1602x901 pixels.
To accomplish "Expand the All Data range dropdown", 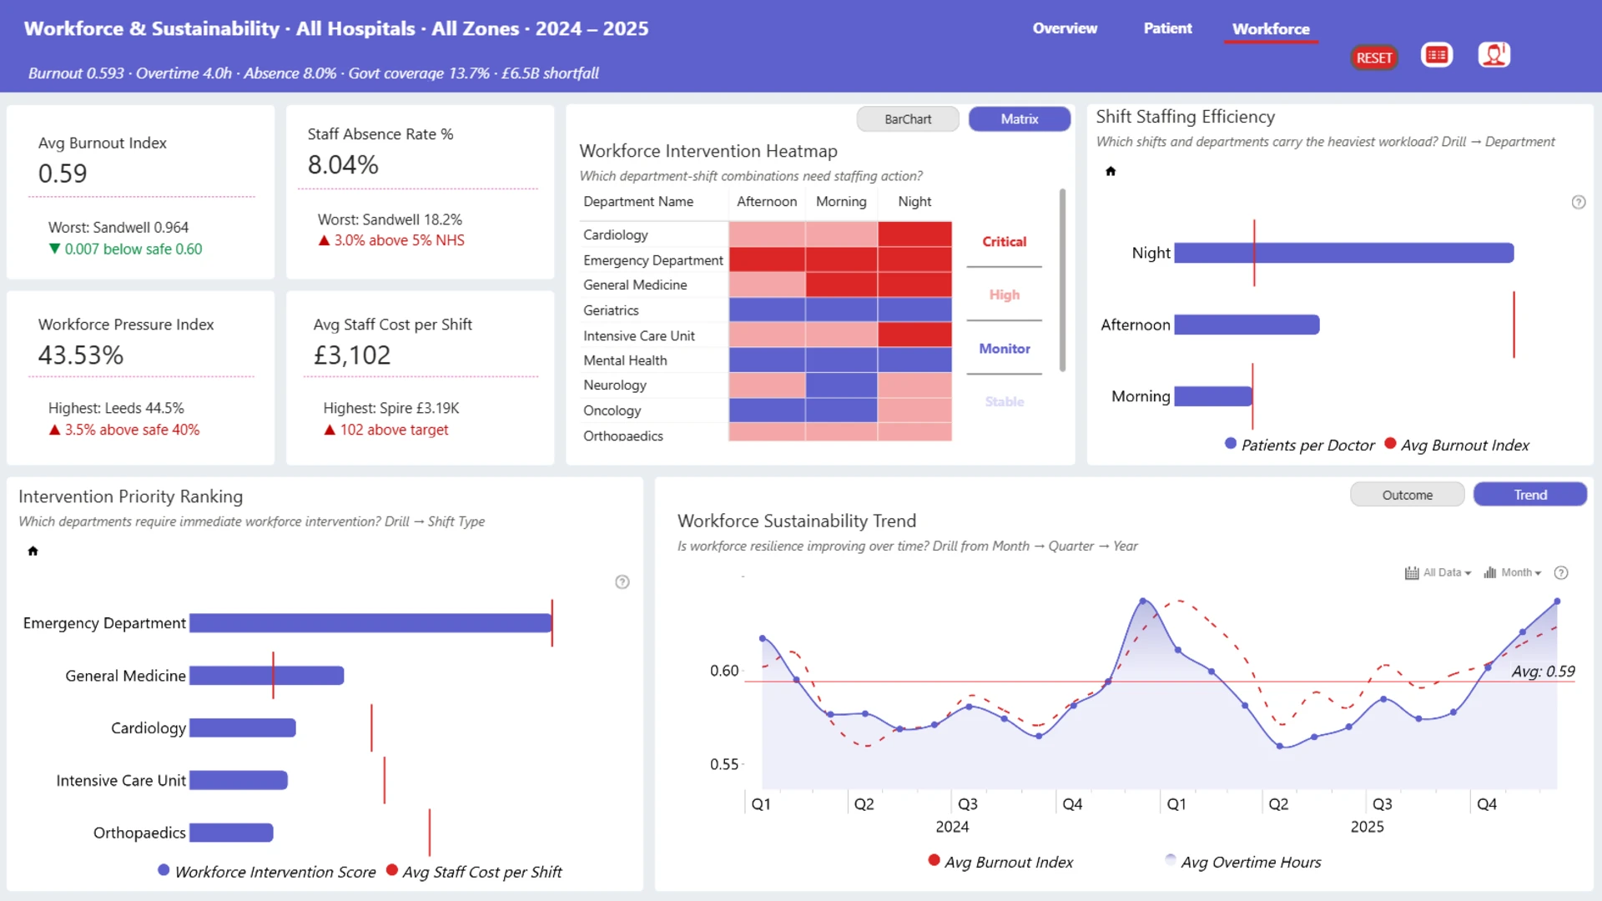I will coord(1447,572).
